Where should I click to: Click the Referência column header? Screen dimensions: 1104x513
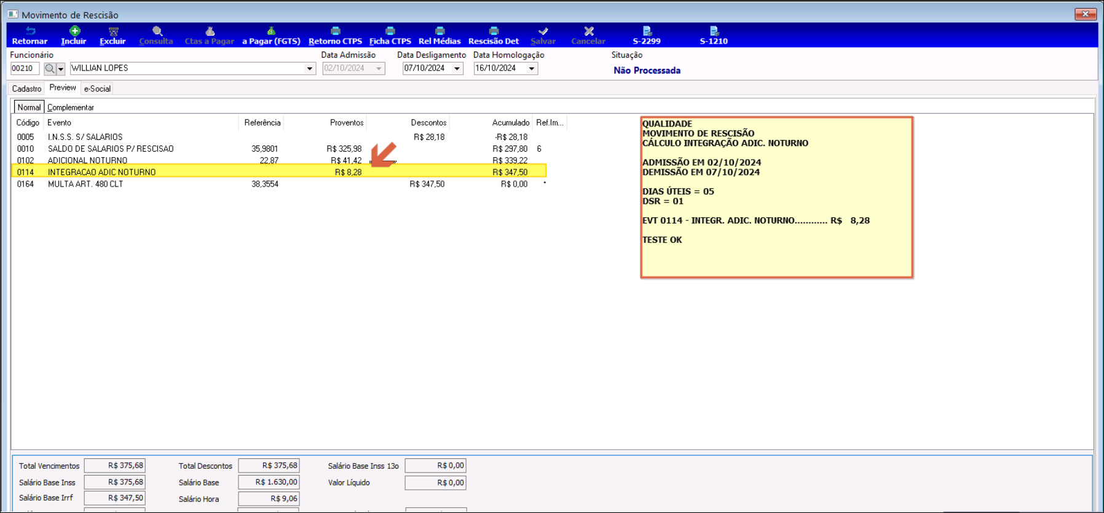click(261, 123)
